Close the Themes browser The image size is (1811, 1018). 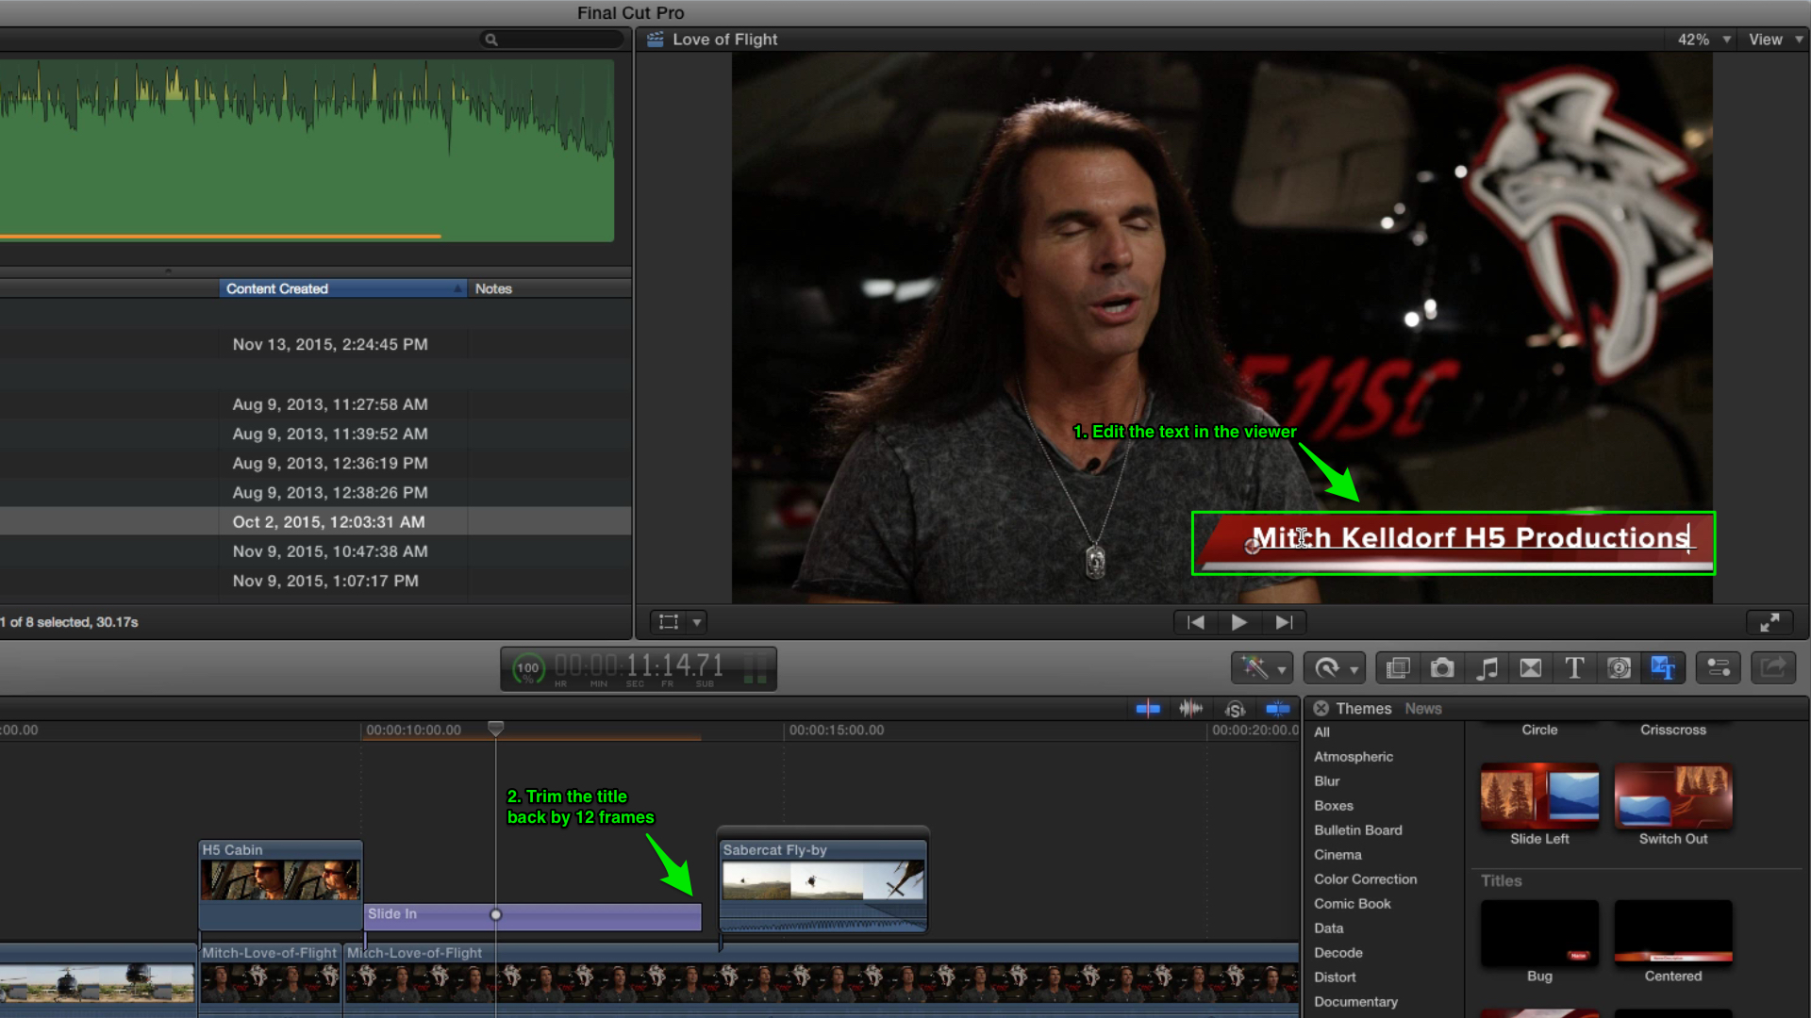pyautogui.click(x=1321, y=709)
